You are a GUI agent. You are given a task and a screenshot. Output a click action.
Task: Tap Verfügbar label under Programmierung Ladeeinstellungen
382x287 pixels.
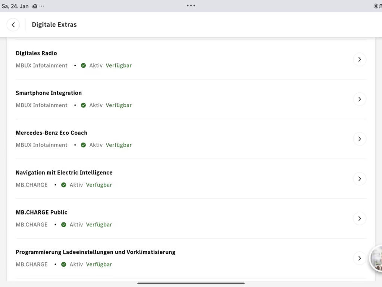(x=99, y=264)
